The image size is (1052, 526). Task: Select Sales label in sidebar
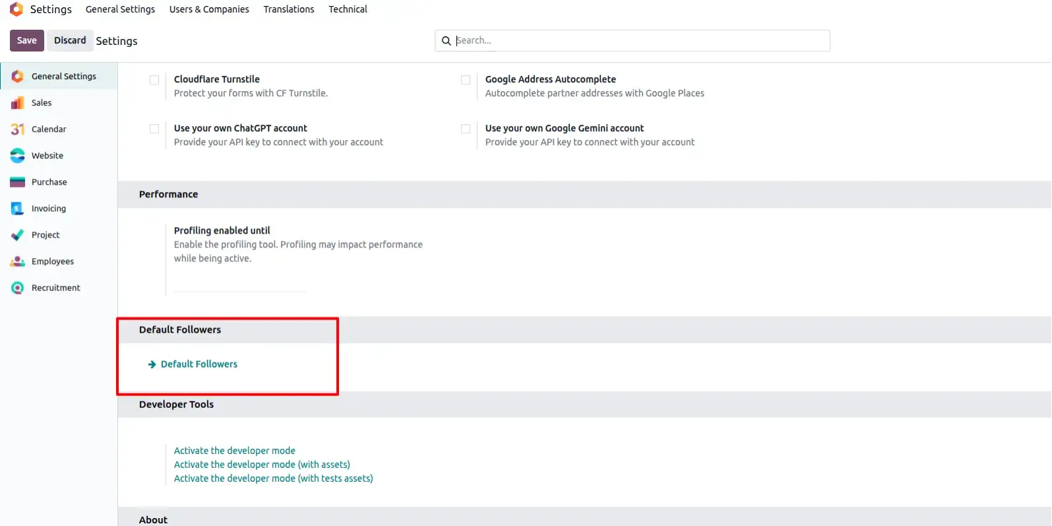coord(42,103)
